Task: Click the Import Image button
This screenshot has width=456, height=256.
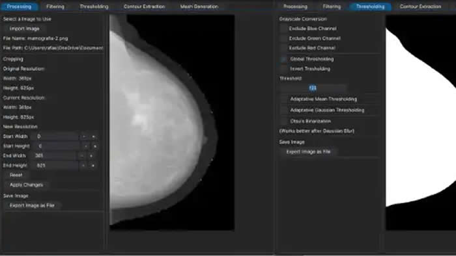Action: tap(25, 29)
